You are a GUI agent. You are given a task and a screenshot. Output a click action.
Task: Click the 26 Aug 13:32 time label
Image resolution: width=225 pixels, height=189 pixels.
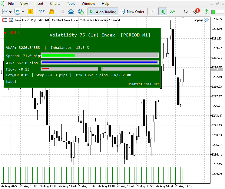click(87, 186)
